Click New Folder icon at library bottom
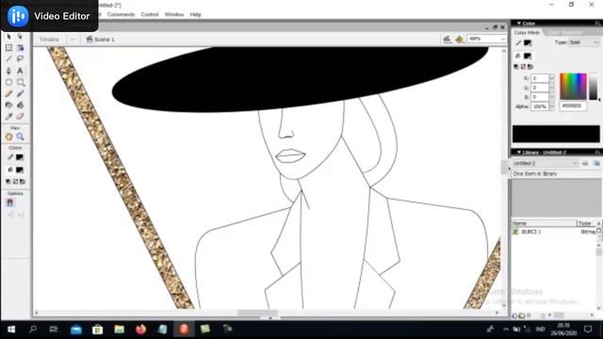Viewport: 603px width, 339px height. pyautogui.click(x=522, y=315)
